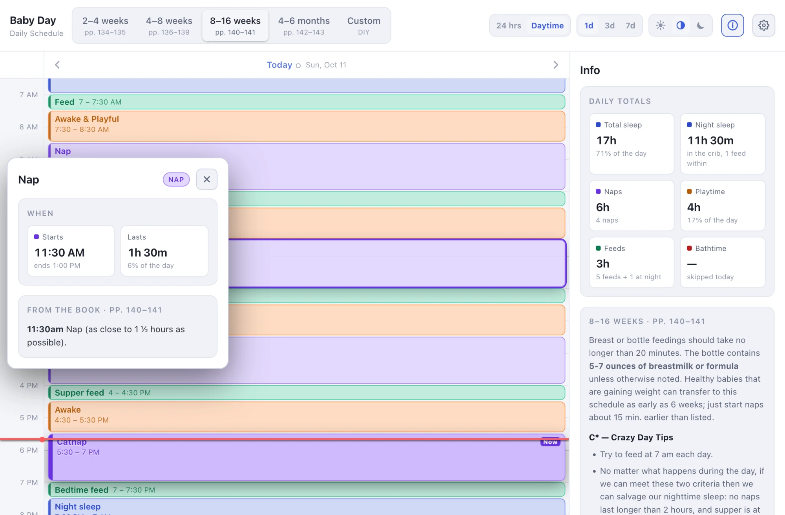Image resolution: width=785 pixels, height=515 pixels.
Task: Toggle the Info panel icon
Action: click(732, 25)
